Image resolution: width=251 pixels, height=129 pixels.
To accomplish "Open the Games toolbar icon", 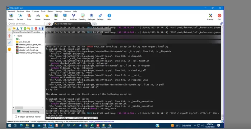I will coord(38,17).
